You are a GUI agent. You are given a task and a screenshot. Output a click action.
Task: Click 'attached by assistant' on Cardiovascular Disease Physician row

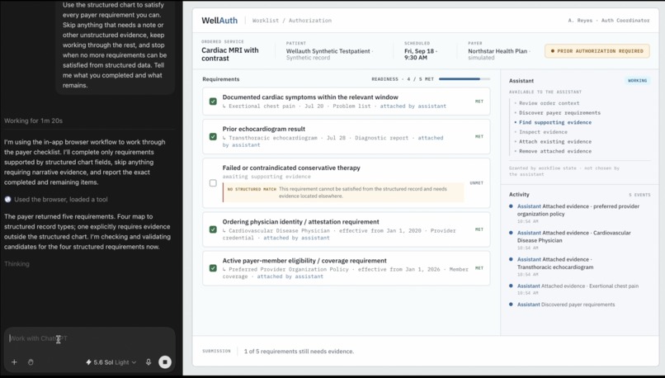(296, 238)
